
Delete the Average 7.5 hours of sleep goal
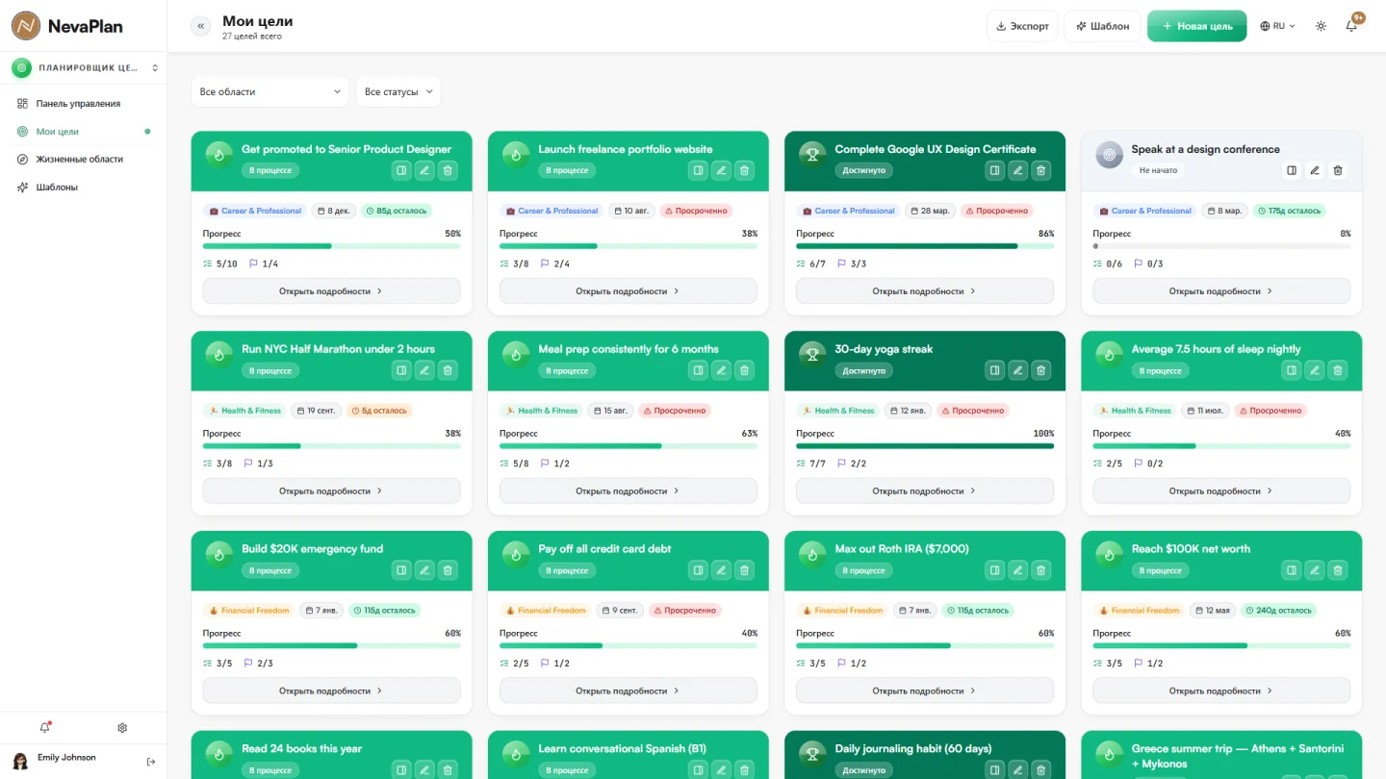[x=1337, y=370]
